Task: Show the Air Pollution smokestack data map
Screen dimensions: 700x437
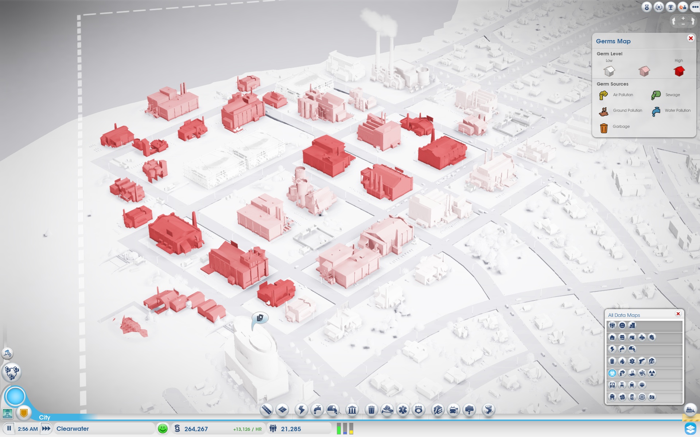Action: point(622,373)
